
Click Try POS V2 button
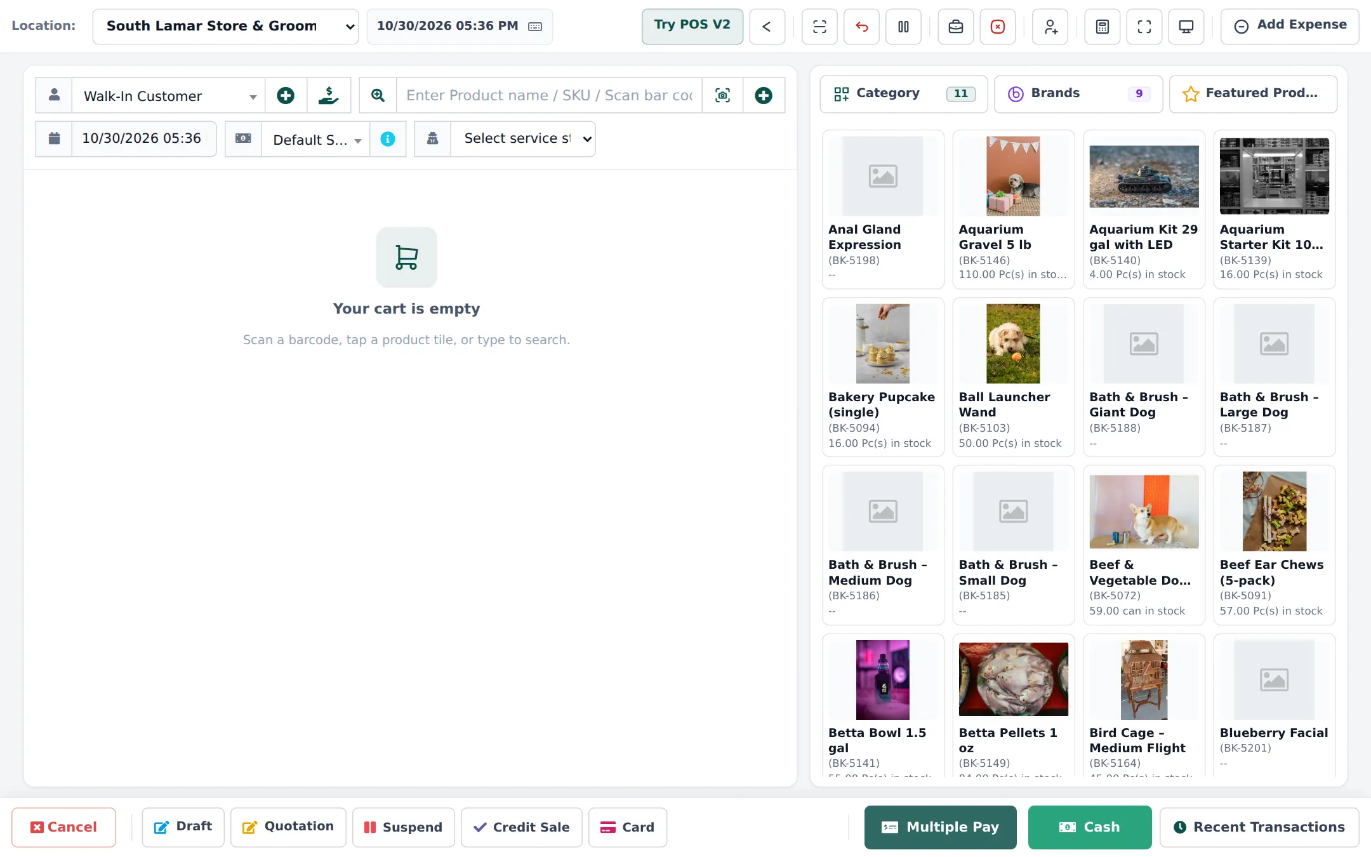tap(692, 26)
